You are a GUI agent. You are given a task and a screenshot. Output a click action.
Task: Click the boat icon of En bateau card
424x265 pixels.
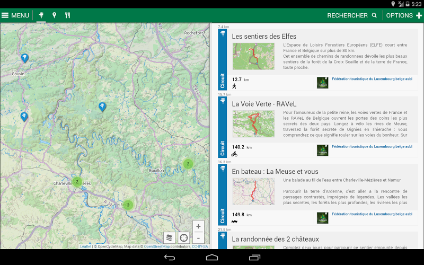234,222
